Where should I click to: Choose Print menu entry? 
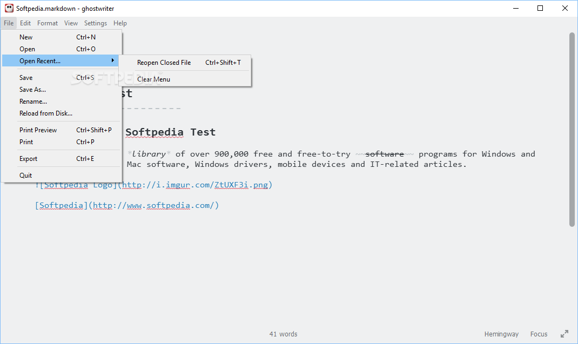coord(61,141)
